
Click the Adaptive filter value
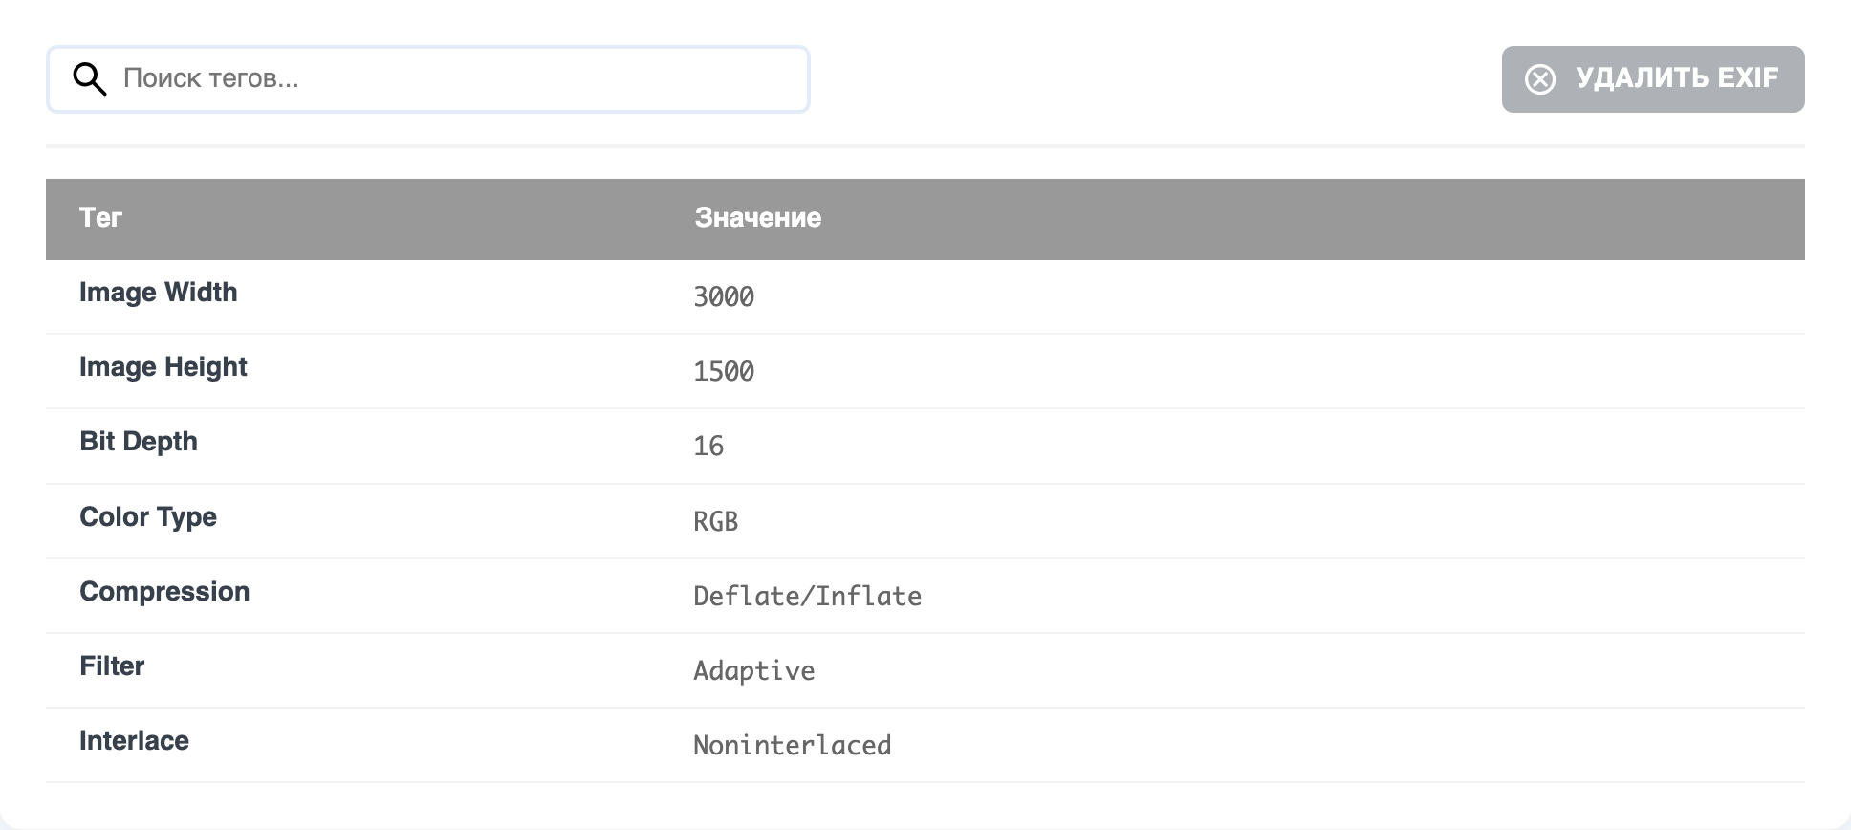coord(754,671)
